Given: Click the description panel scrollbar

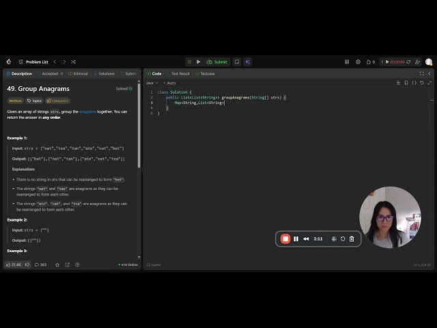Looking at the screenshot, I should click(139, 126).
